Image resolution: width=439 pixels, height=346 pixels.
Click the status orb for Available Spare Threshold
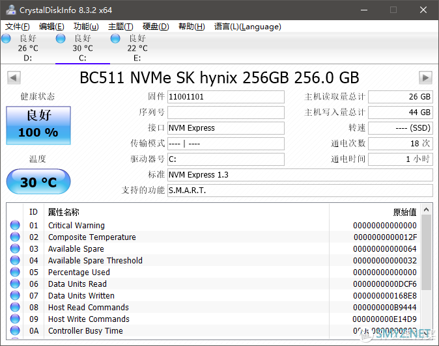(x=15, y=260)
